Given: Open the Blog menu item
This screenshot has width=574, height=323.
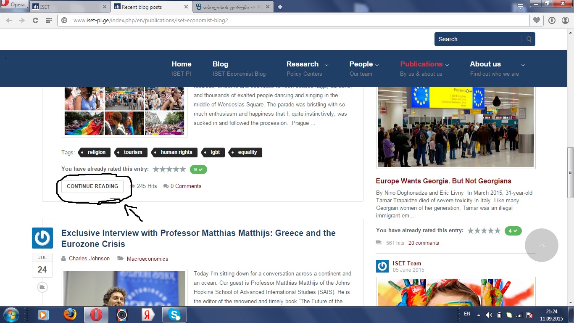Looking at the screenshot, I should click(x=239, y=69).
